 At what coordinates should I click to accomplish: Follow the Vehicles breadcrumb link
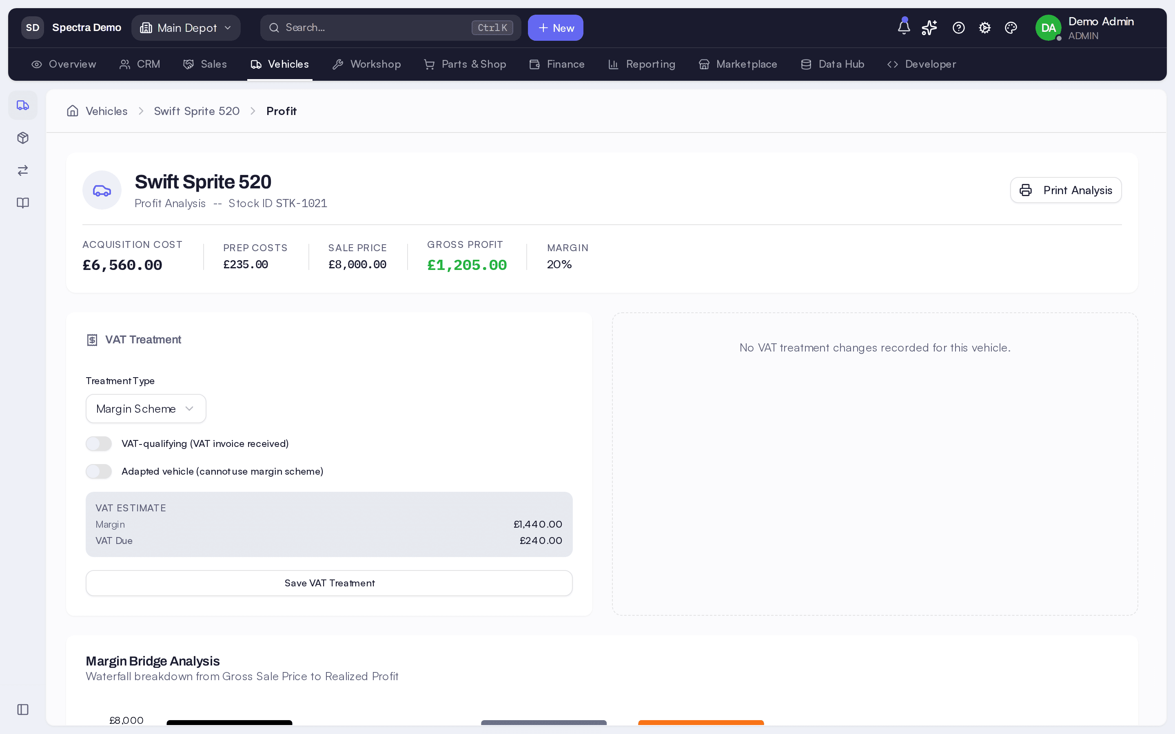pos(106,111)
